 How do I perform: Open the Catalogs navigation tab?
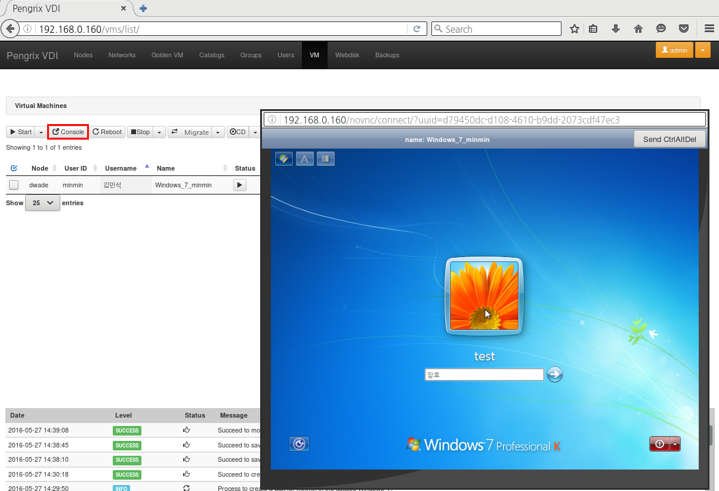point(212,55)
